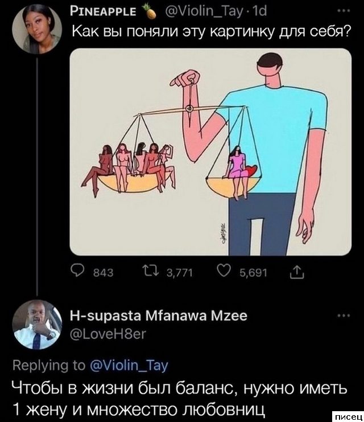Click the 3,771 retweets count
Image resolution: width=364 pixels, height=422 pixels.
coord(180,273)
